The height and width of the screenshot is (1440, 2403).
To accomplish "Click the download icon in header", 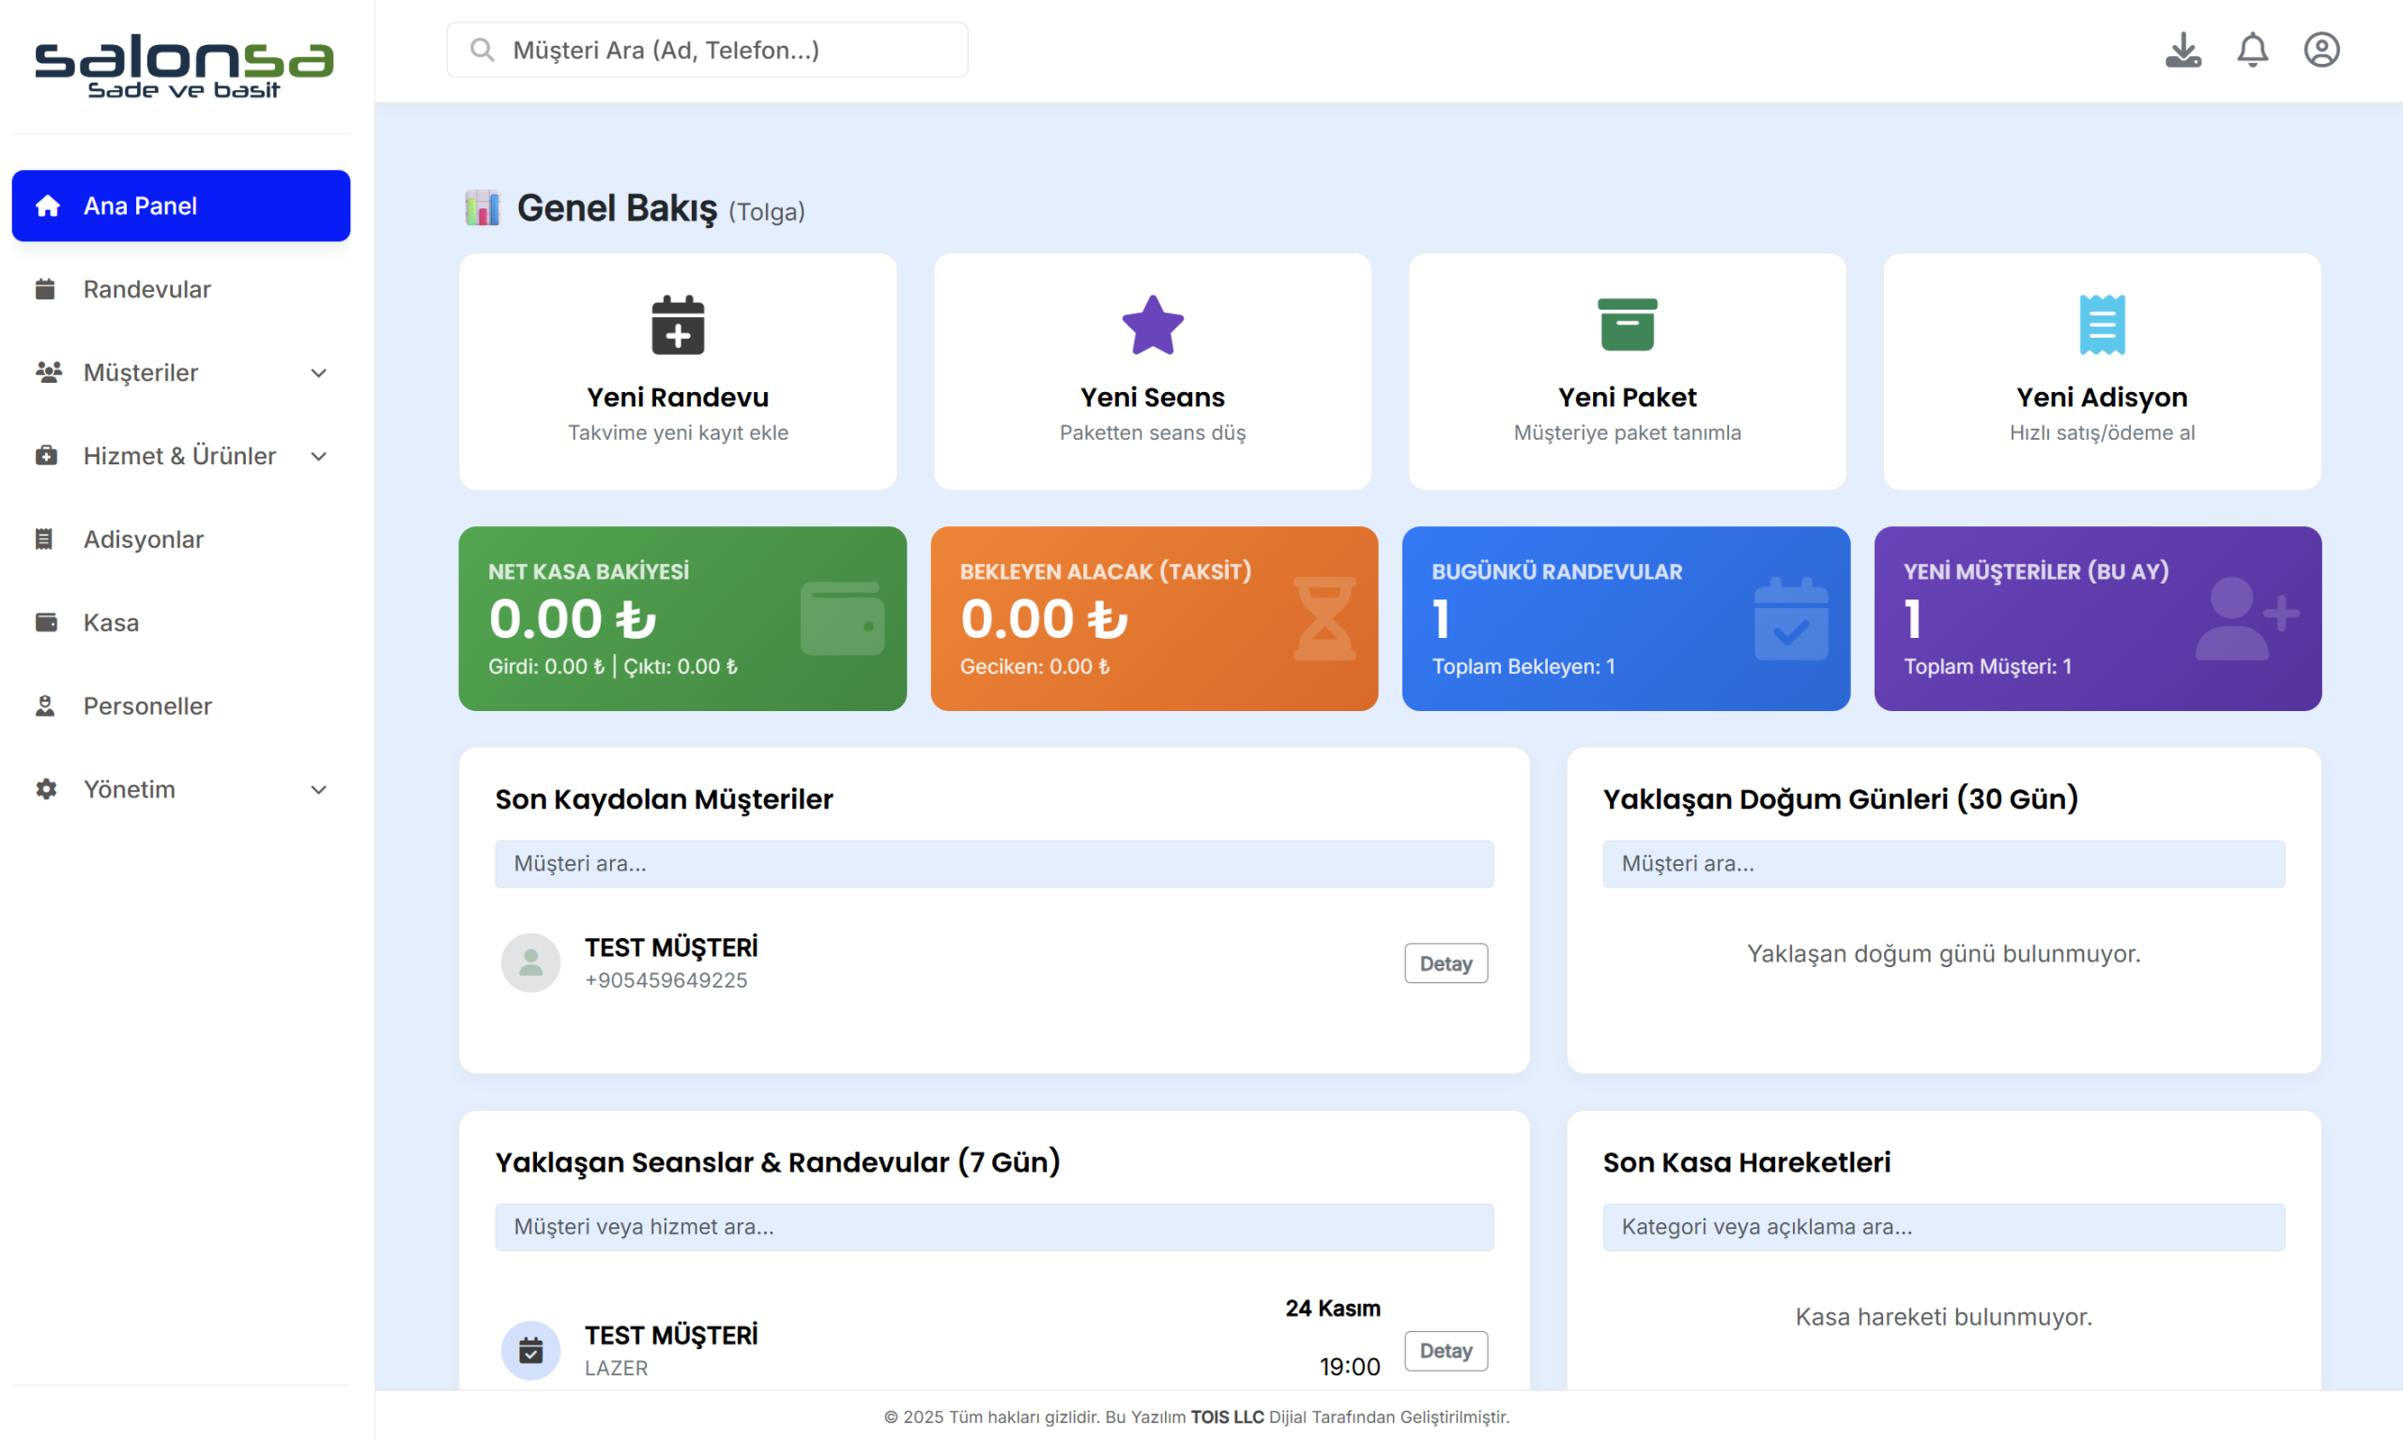I will (x=2182, y=50).
